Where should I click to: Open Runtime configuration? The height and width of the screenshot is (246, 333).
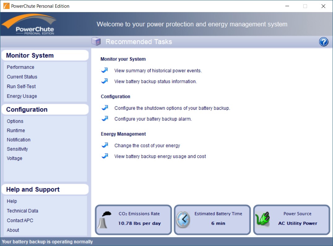(x=16, y=130)
